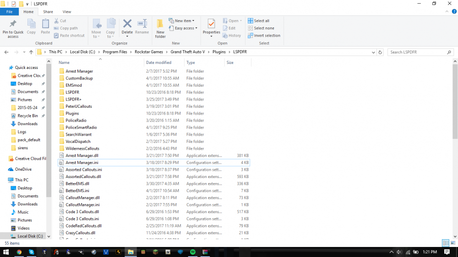
Task: Open Music under This PC
Action: point(23,212)
